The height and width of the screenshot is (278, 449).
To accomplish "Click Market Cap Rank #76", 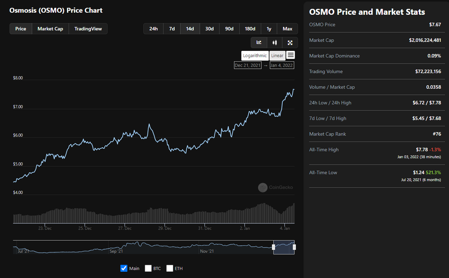I will [437, 134].
